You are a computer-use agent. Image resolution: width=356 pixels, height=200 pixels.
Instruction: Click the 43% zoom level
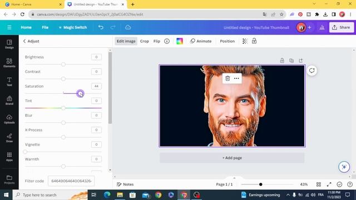[304, 184]
